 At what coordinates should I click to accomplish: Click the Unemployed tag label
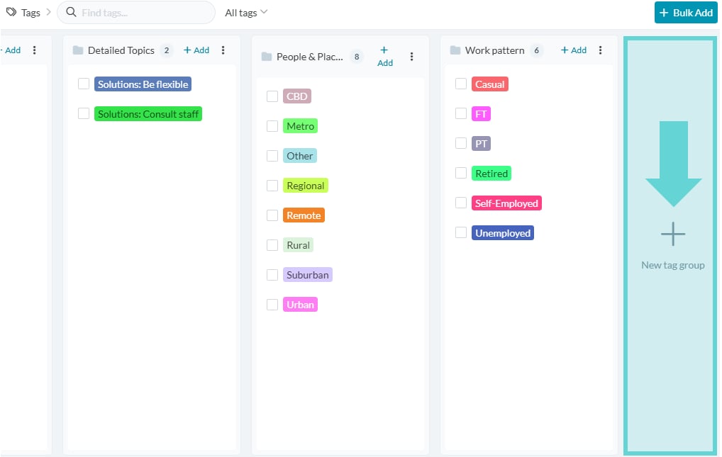[x=503, y=233]
